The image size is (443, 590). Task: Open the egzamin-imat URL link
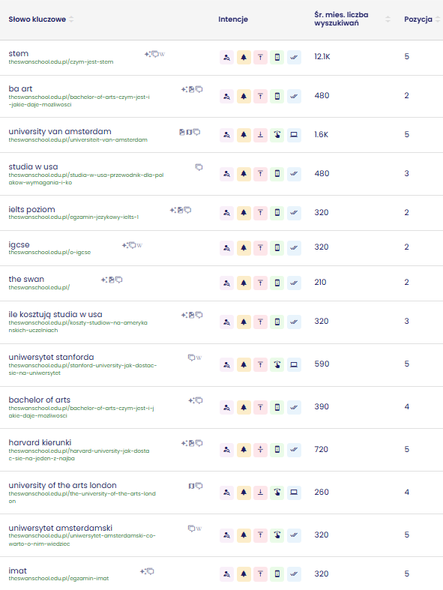click(x=58, y=578)
